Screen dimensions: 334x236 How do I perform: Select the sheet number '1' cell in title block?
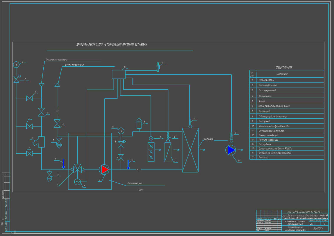click(325, 224)
